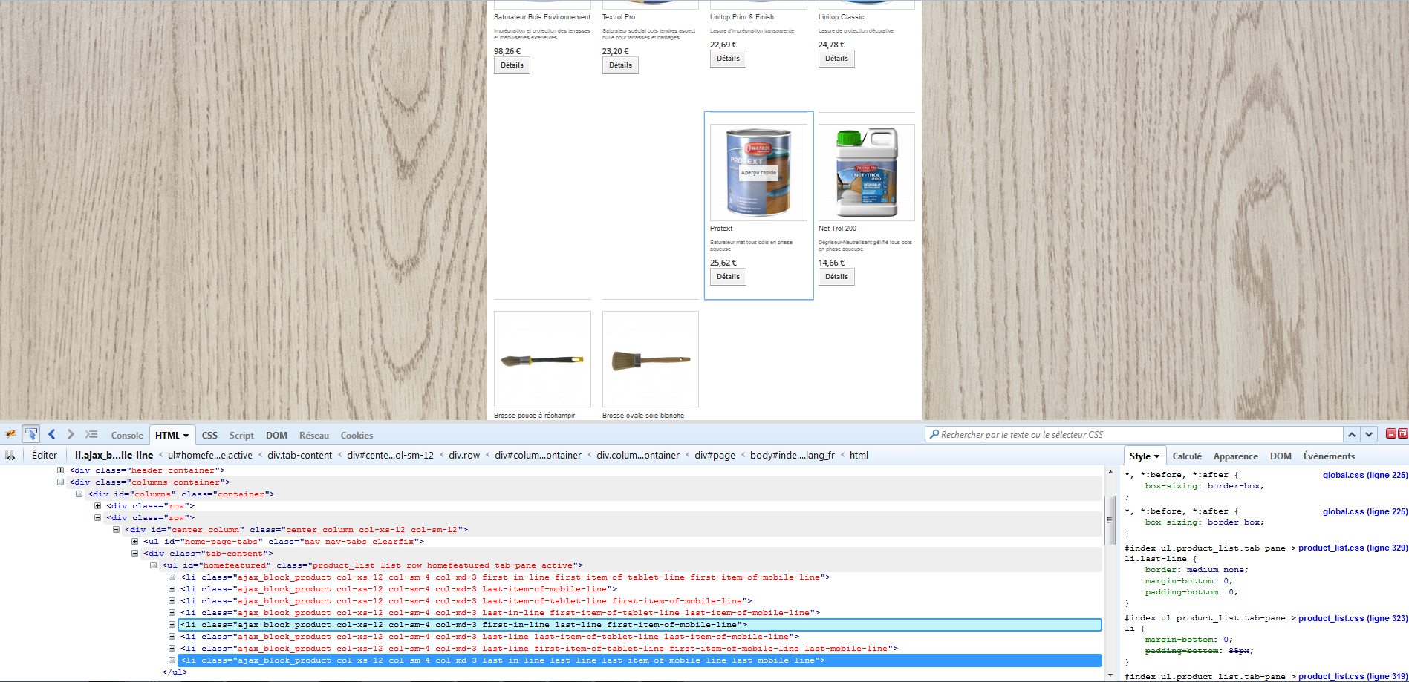Switch to the CSS panel tab

point(209,436)
